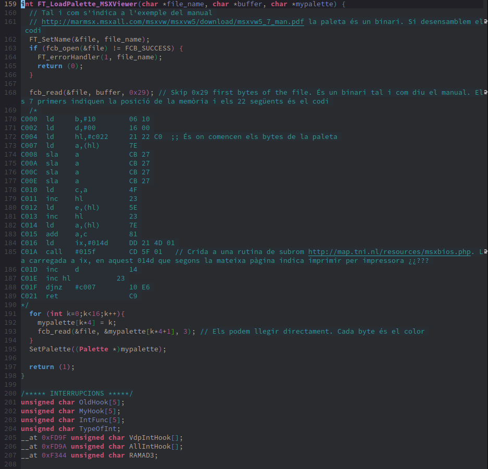Click 'call #015f' instruction

click(71, 251)
